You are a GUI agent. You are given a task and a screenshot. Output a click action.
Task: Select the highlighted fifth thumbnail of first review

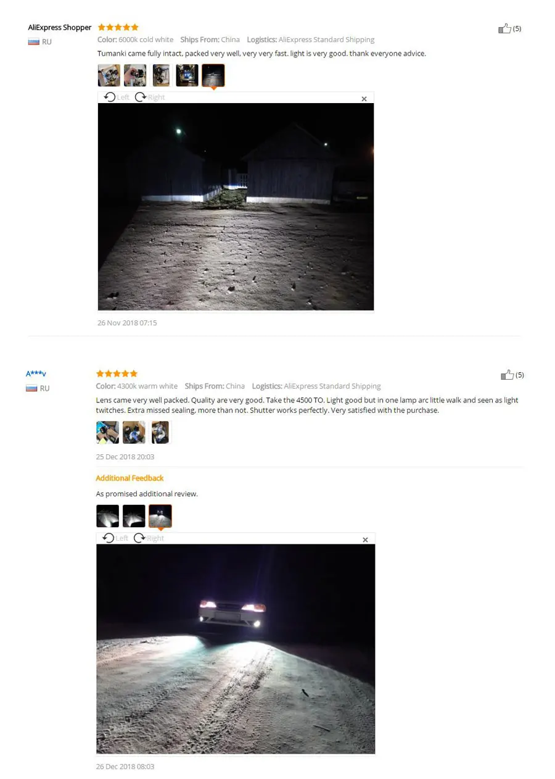pos(213,75)
